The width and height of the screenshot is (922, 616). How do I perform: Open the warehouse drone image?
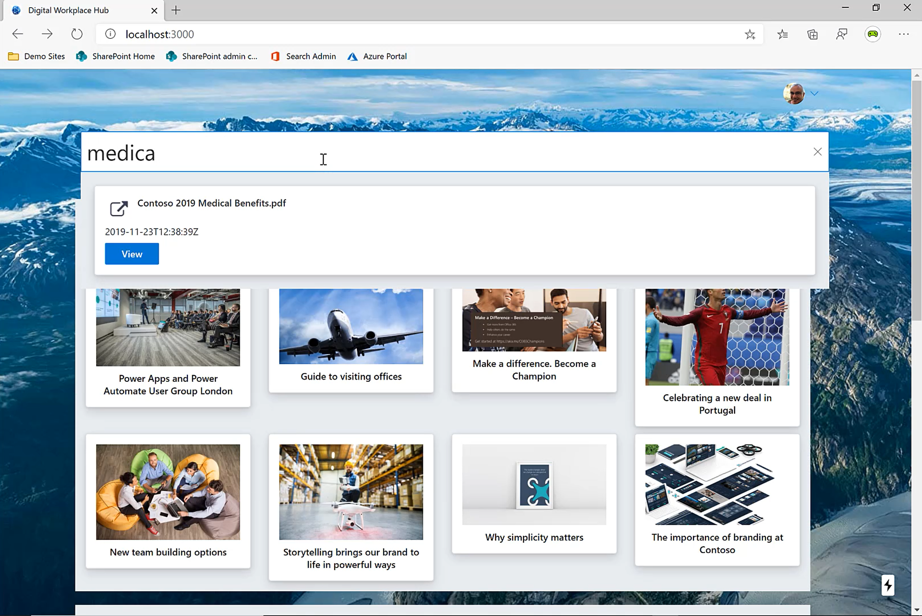[x=351, y=492]
